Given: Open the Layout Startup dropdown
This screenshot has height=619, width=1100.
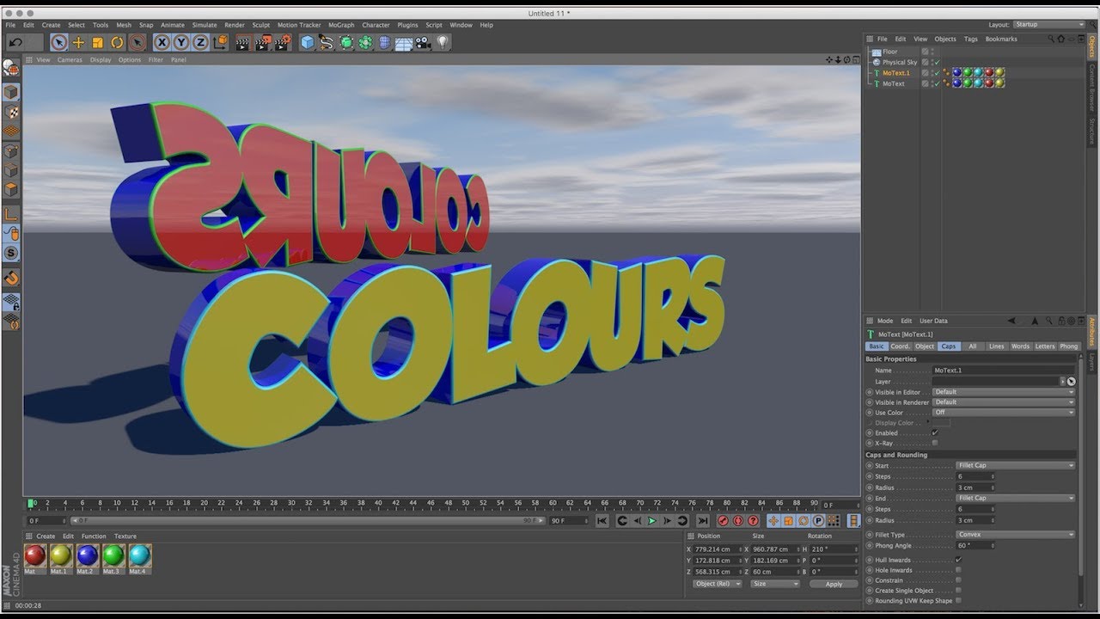Looking at the screenshot, I should tap(1048, 25).
